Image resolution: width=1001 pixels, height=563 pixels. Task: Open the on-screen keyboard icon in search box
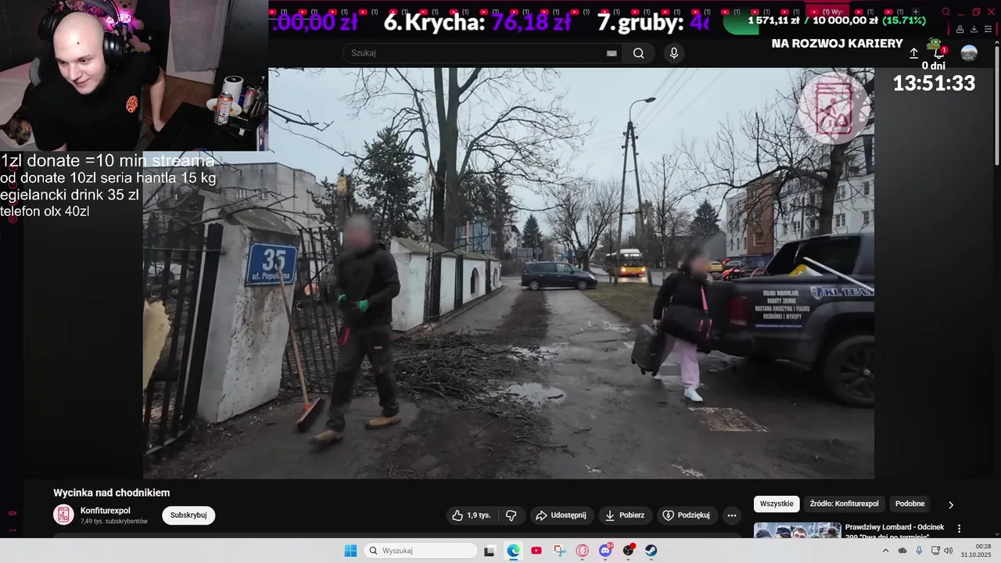pos(612,53)
